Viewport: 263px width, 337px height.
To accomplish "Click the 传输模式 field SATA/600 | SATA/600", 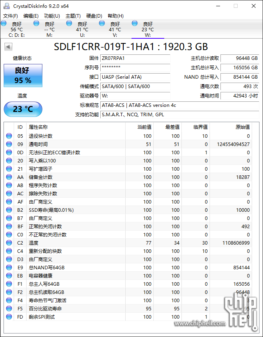I will click(135, 87).
